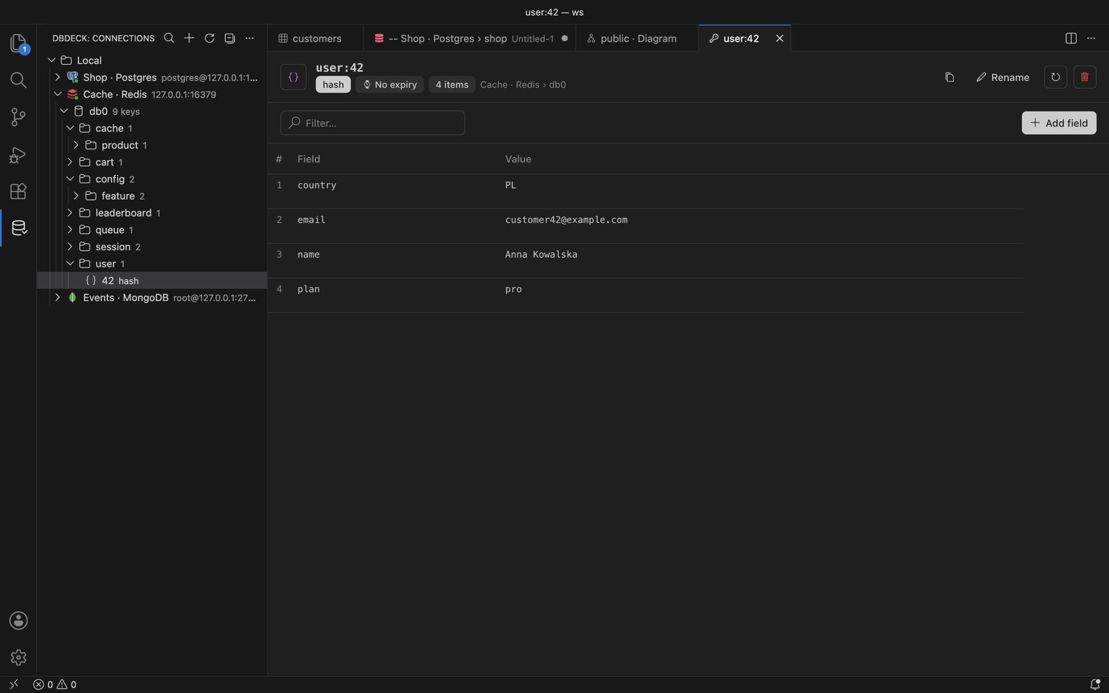Expand the queue folder
This screenshot has height=693, width=1109.
point(70,230)
